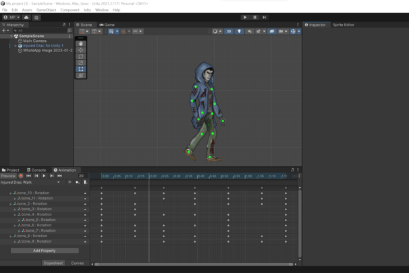
Task: Click the frame number field showing 20
Action: [84, 176]
